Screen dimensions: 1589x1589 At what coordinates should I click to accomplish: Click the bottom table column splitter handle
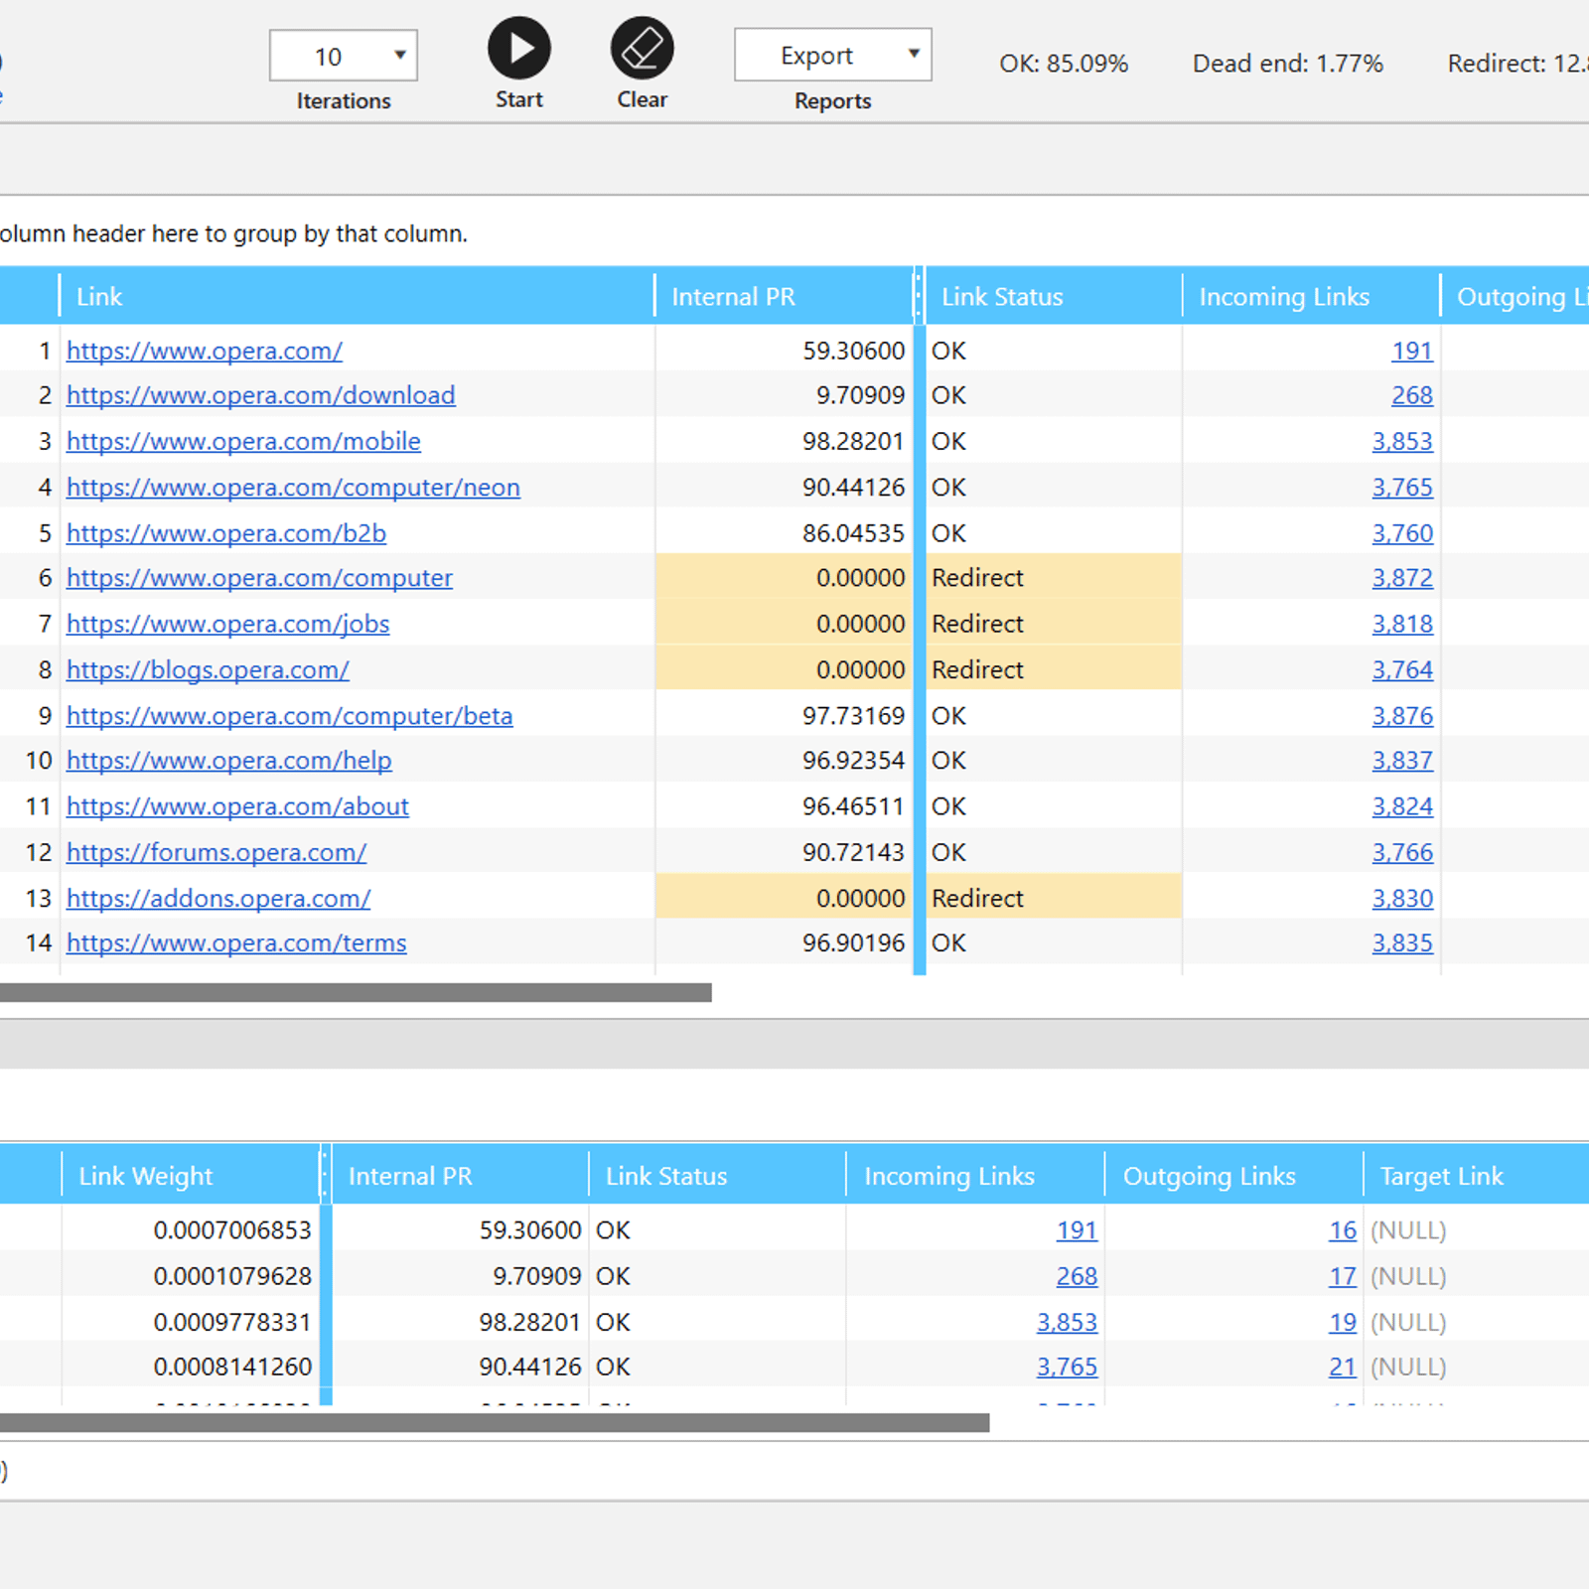point(325,1175)
